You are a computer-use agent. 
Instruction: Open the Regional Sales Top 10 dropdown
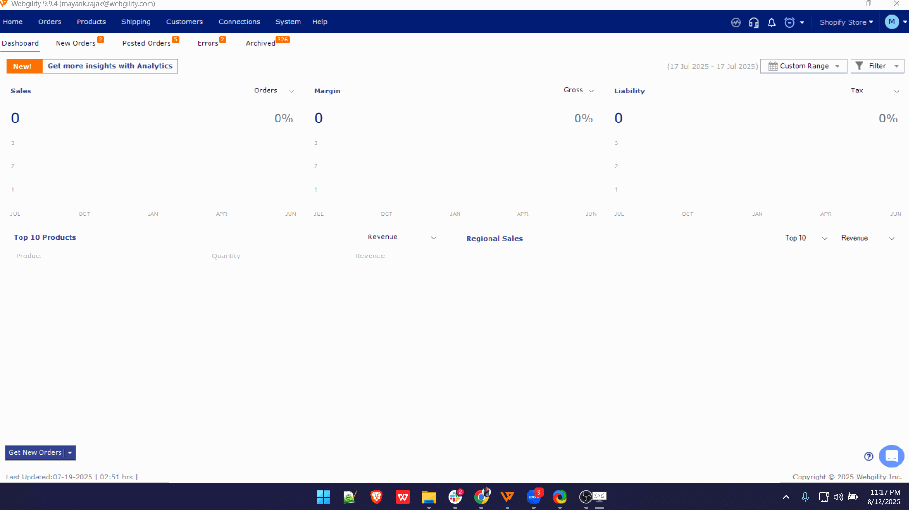click(x=806, y=238)
